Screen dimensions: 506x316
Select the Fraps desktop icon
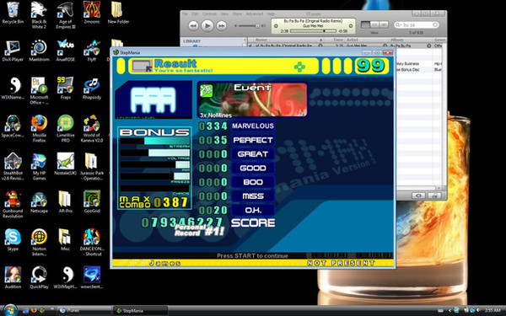click(x=65, y=88)
